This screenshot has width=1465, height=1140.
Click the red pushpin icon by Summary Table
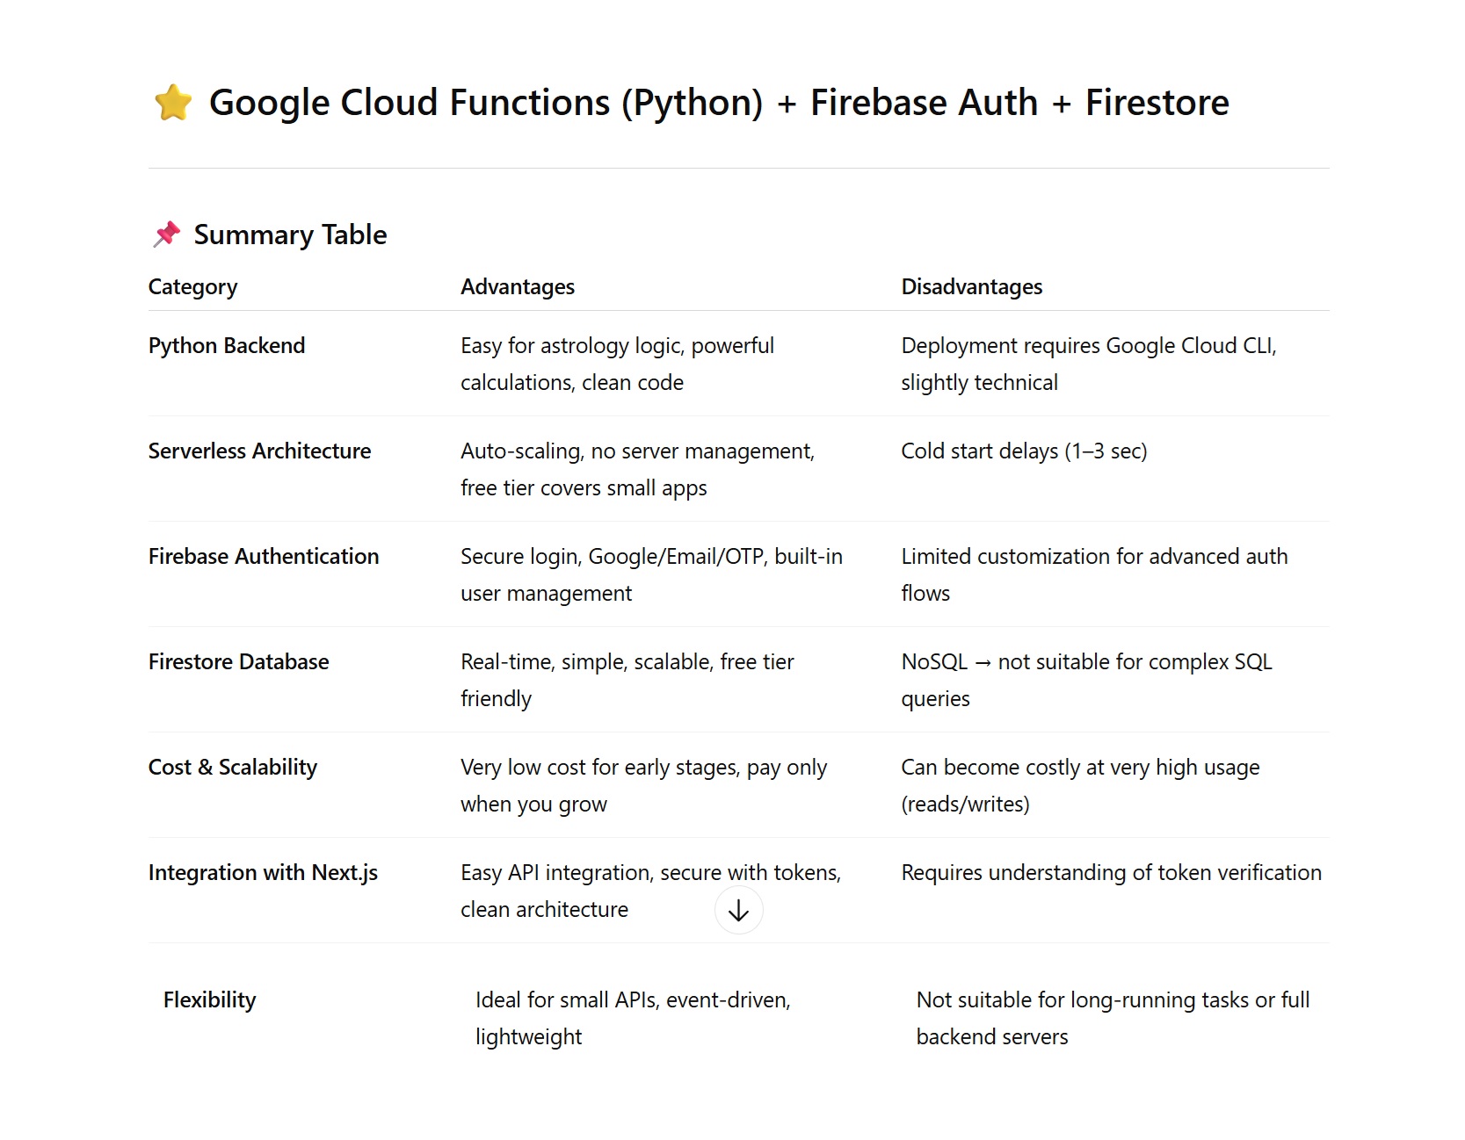pyautogui.click(x=166, y=234)
